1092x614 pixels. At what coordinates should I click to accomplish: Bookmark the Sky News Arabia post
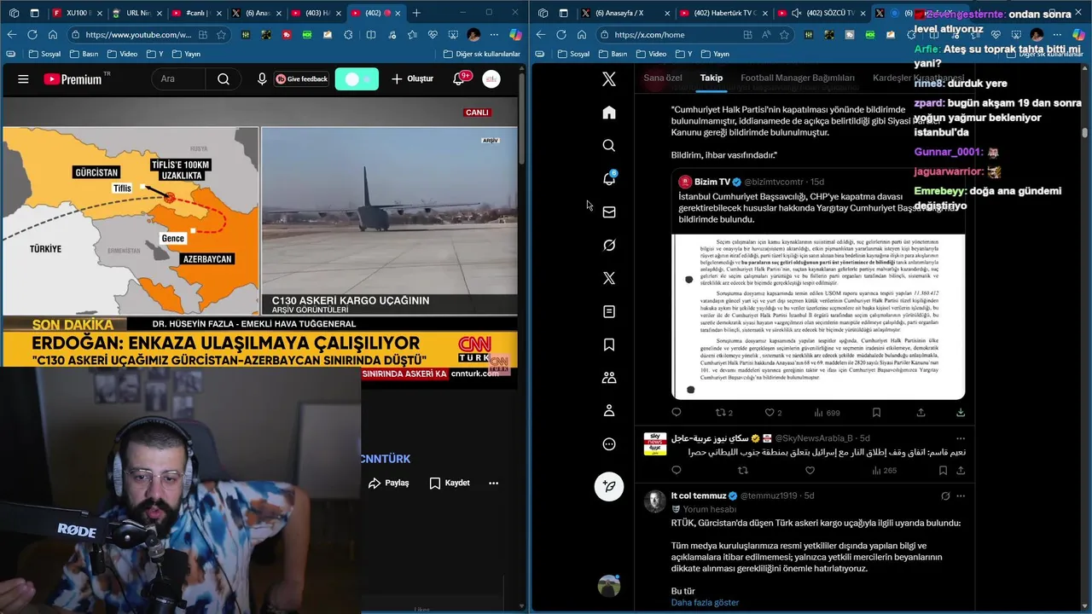[x=943, y=470]
